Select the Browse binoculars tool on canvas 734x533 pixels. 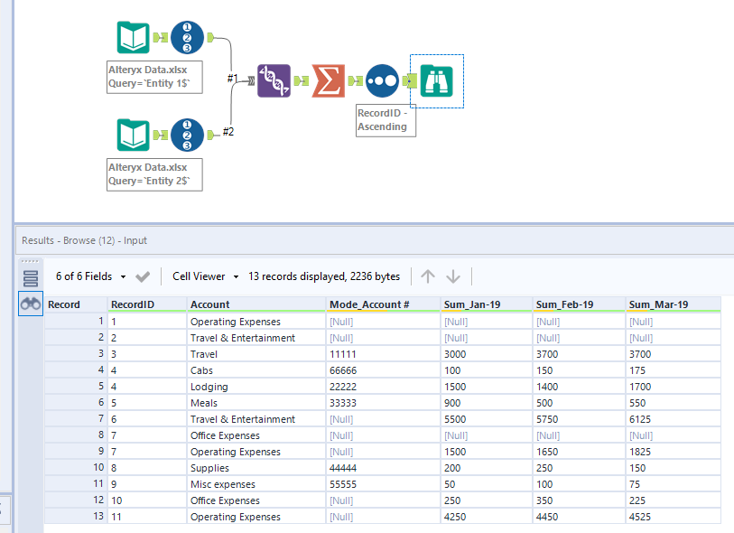point(437,81)
